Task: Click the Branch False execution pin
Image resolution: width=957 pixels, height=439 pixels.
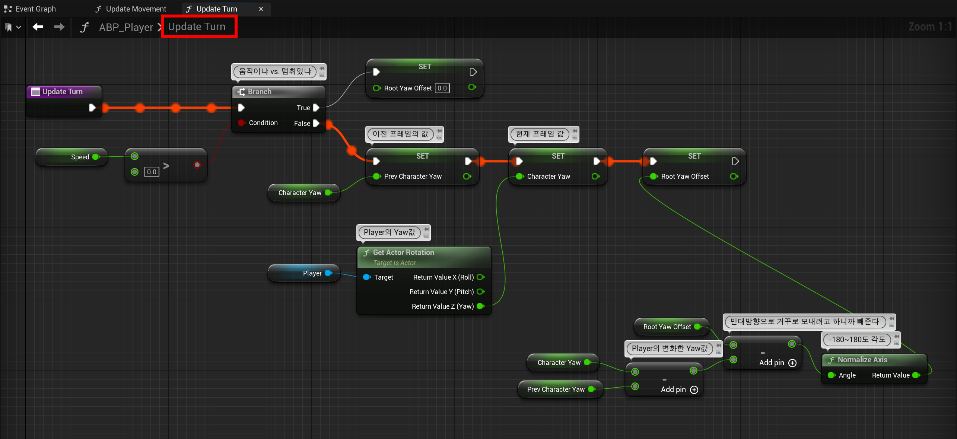Action: (316, 123)
